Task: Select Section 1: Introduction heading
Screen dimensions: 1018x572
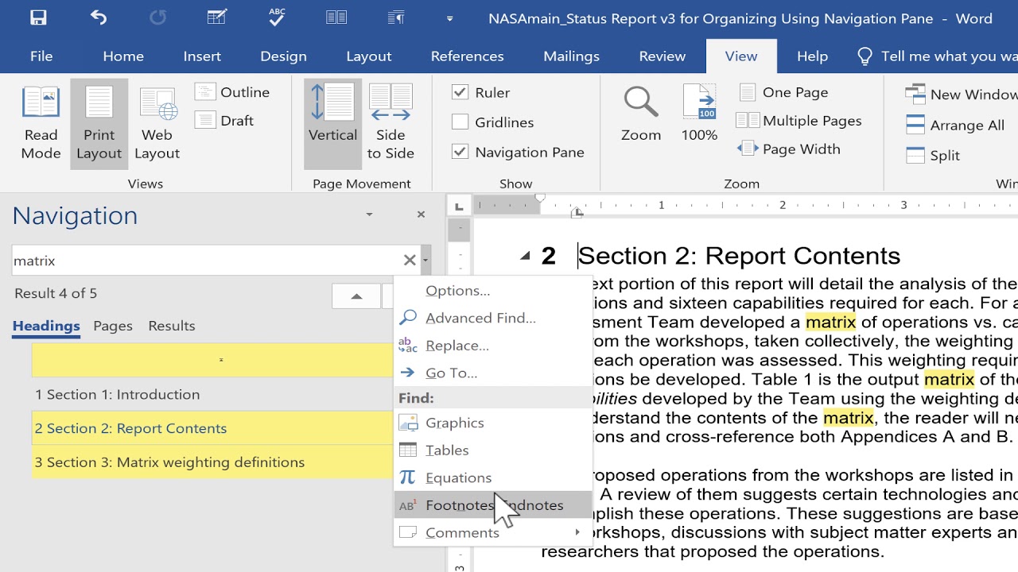Action: pyautogui.click(x=118, y=394)
